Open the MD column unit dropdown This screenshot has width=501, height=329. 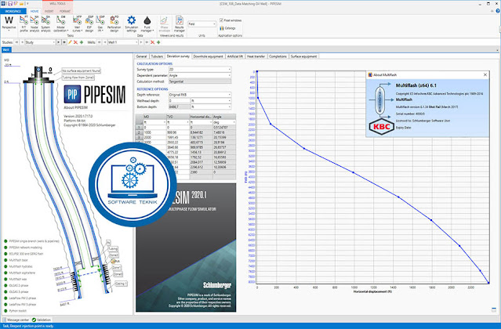[154, 122]
